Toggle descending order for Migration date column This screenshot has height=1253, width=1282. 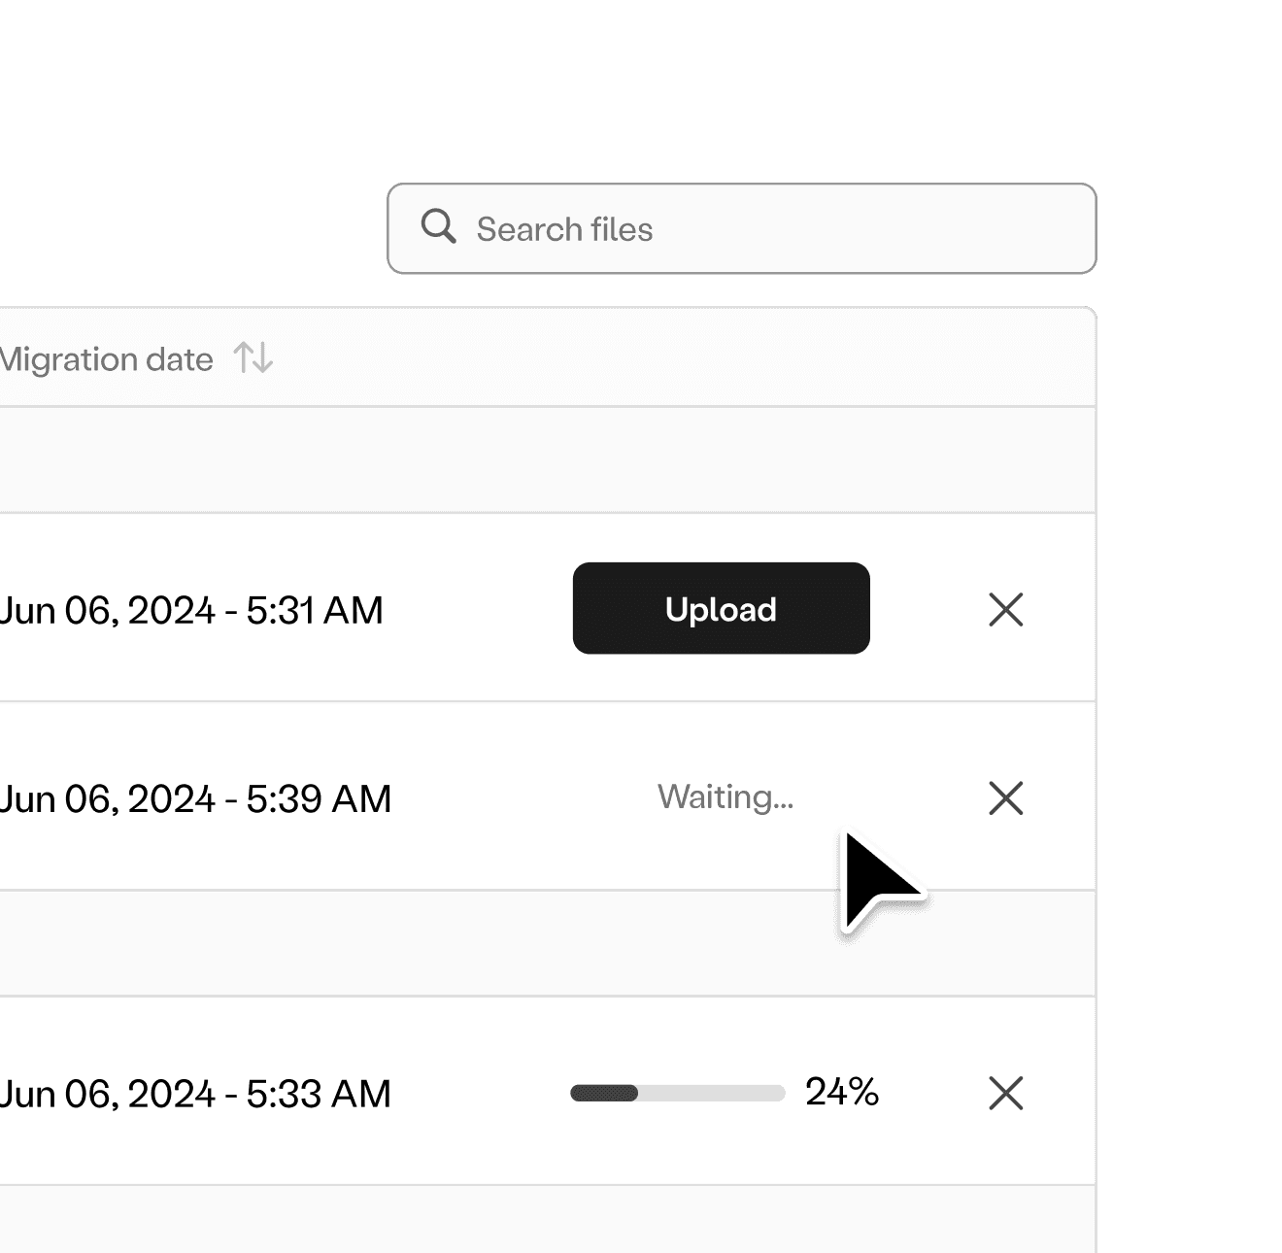[x=262, y=358]
